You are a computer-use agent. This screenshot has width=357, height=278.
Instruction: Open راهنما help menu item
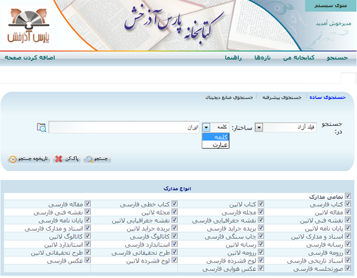point(233,58)
